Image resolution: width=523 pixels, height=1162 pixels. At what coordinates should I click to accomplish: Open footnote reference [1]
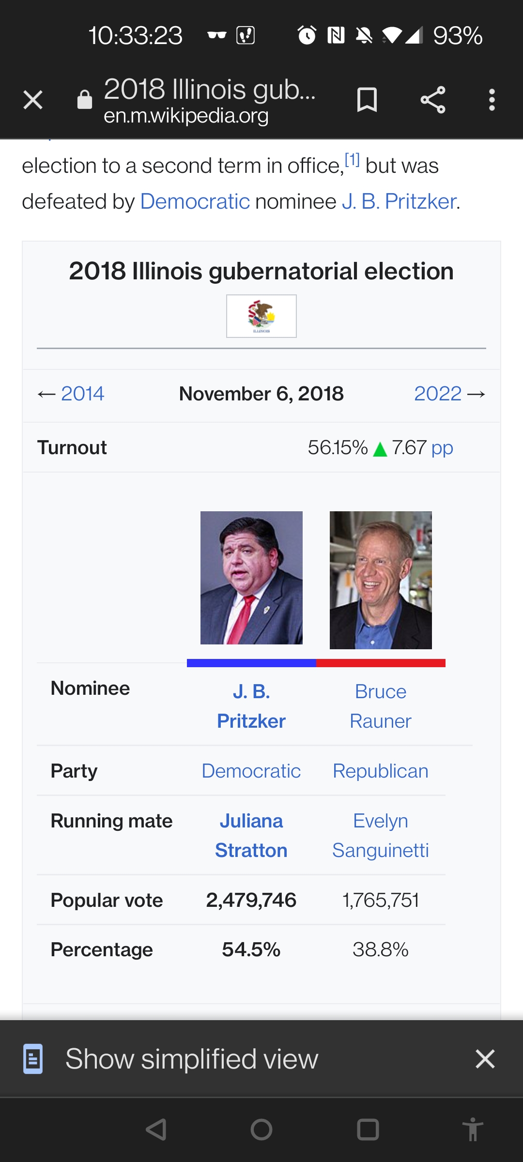(352, 159)
